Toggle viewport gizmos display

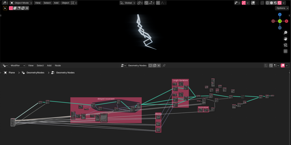pos(244,3)
